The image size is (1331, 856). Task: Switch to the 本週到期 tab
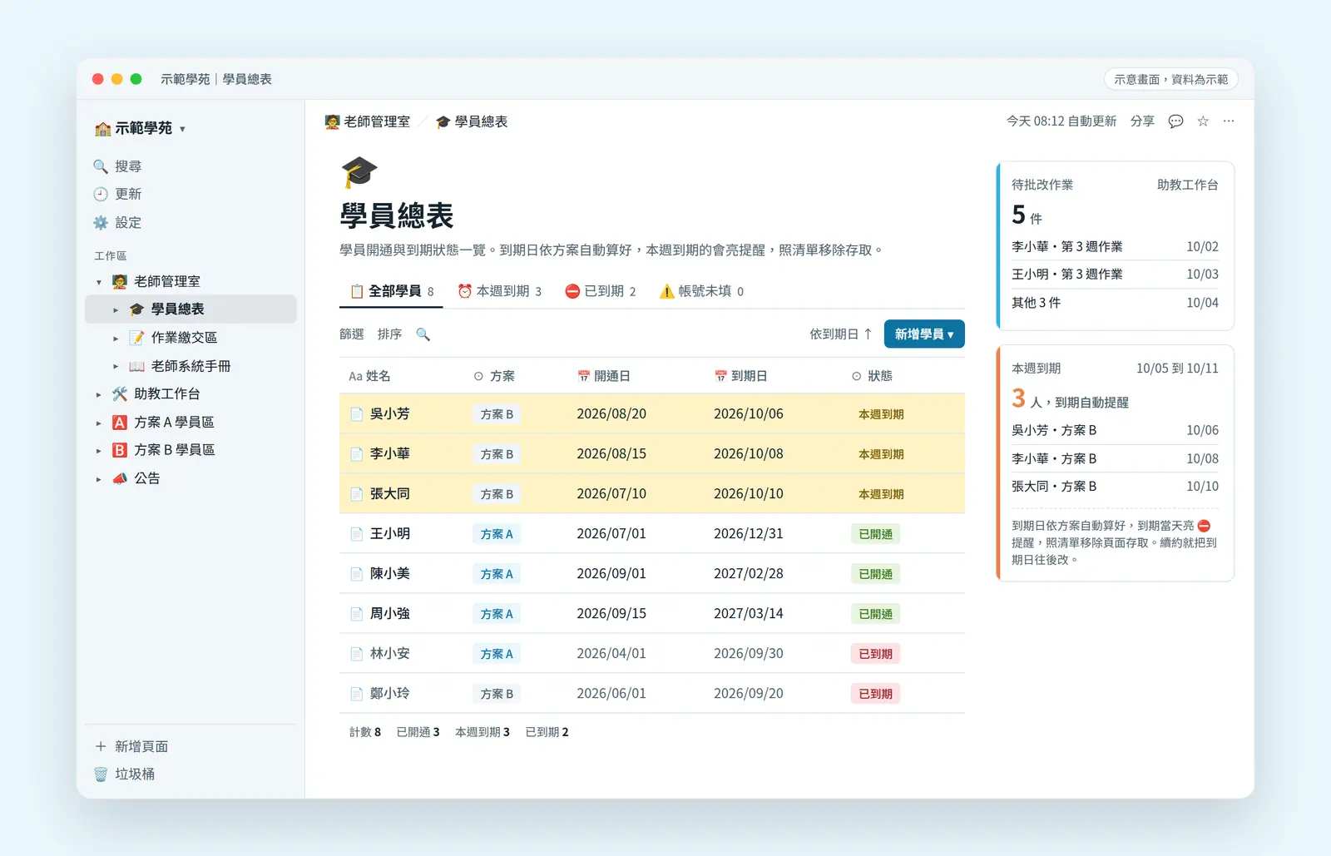coord(500,291)
